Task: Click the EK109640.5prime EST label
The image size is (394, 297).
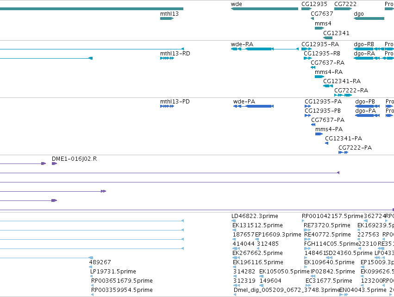Action: (329, 262)
